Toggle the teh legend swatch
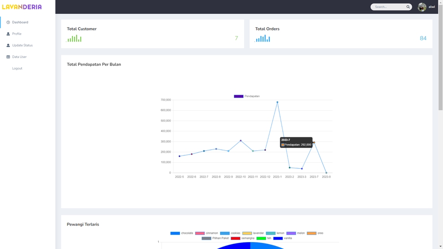The width and height of the screenshot is (443, 249). (261, 238)
